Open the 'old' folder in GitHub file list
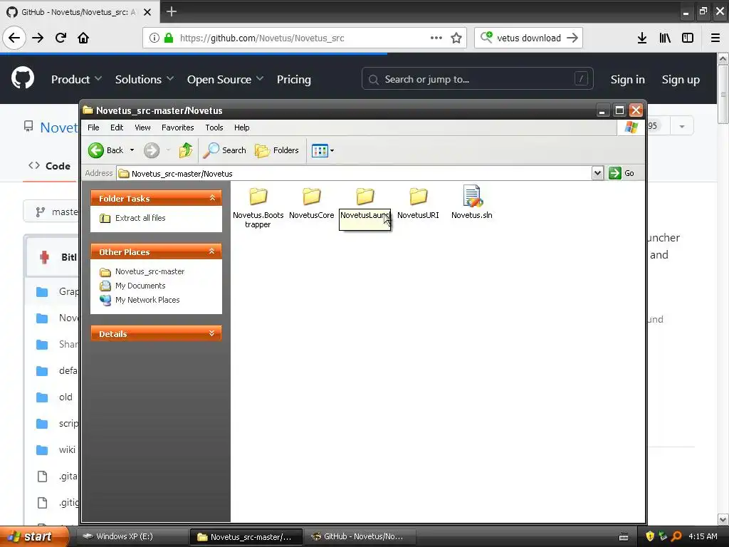The image size is (729, 547). 65,397
